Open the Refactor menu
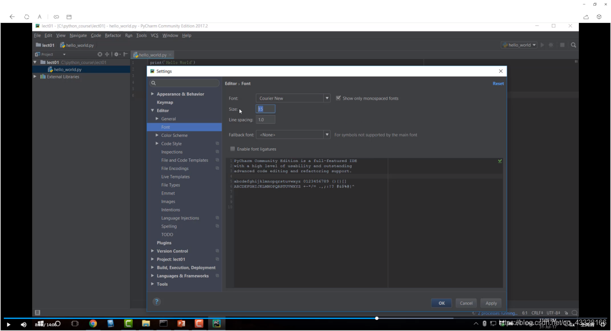Screen dimensions: 611x331 coord(113,35)
